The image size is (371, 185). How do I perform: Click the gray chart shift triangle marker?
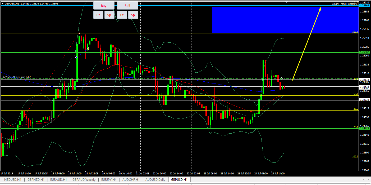click(286, 2)
